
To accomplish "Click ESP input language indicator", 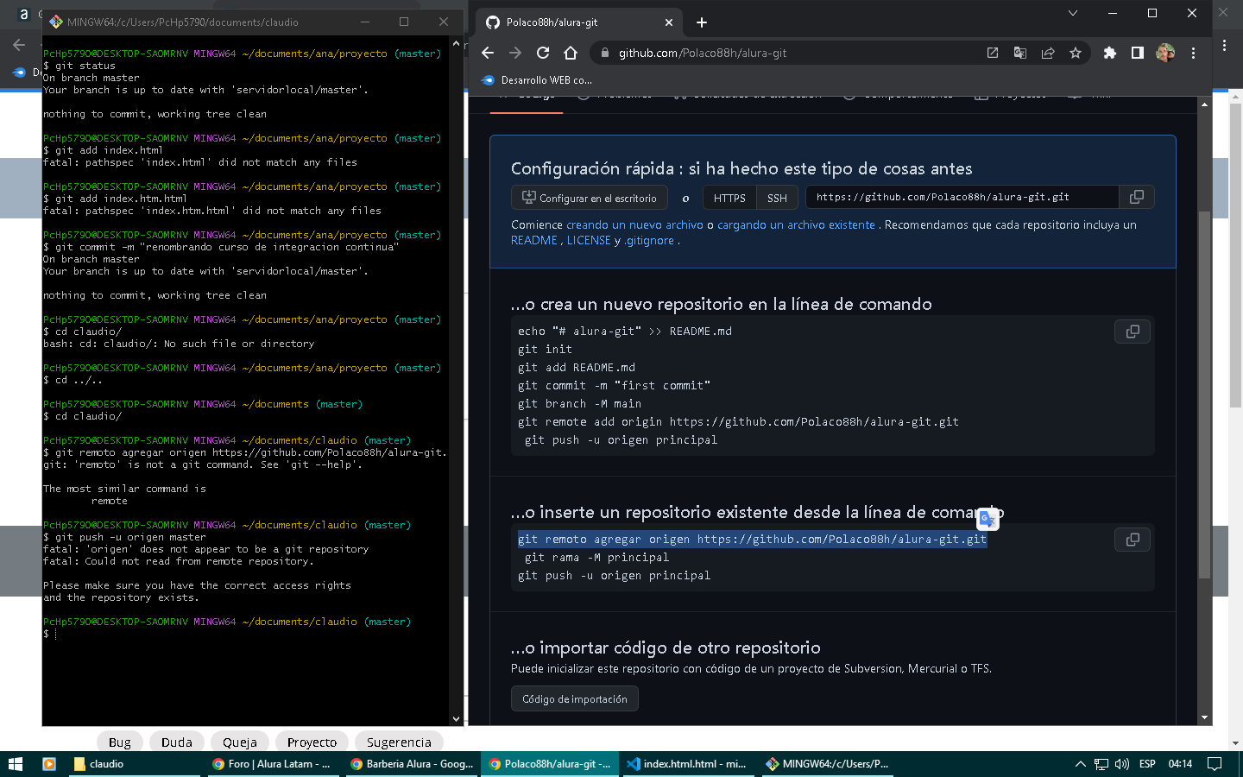I will pos(1147,764).
